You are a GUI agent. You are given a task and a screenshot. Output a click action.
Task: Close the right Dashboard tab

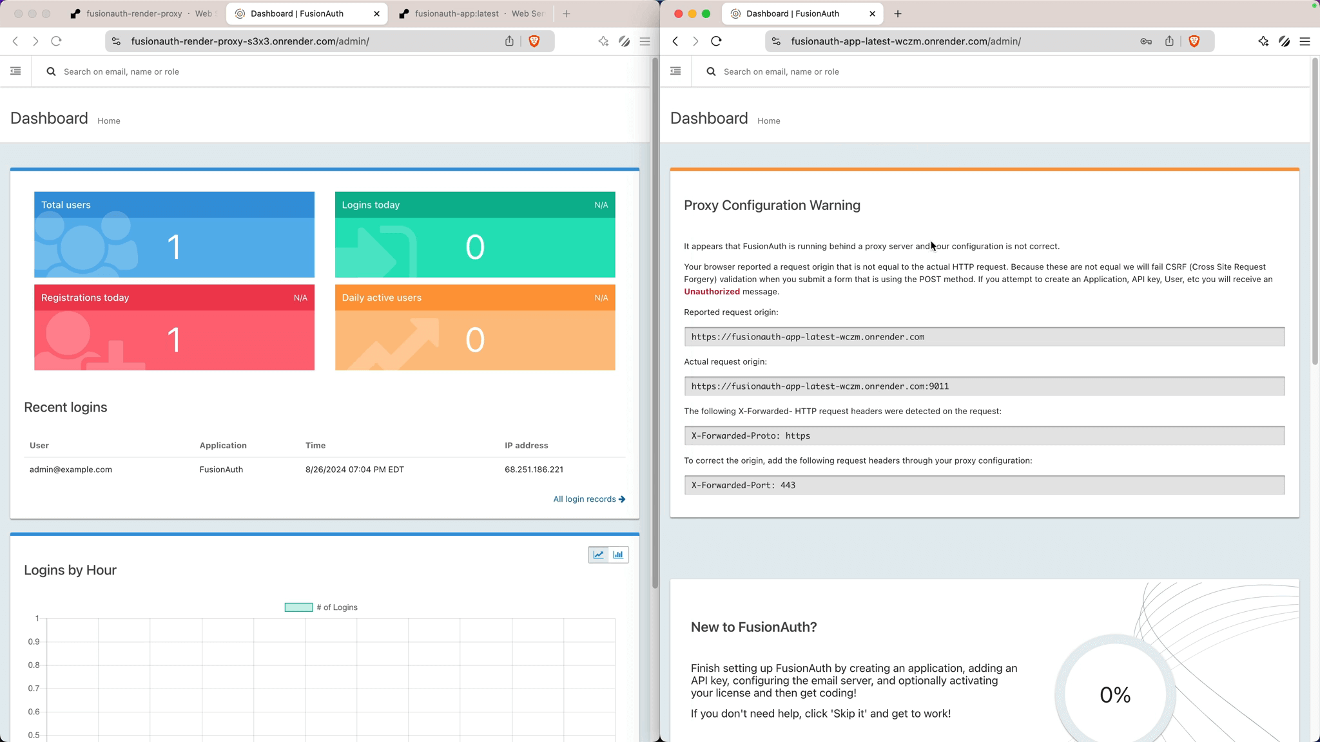(x=872, y=14)
